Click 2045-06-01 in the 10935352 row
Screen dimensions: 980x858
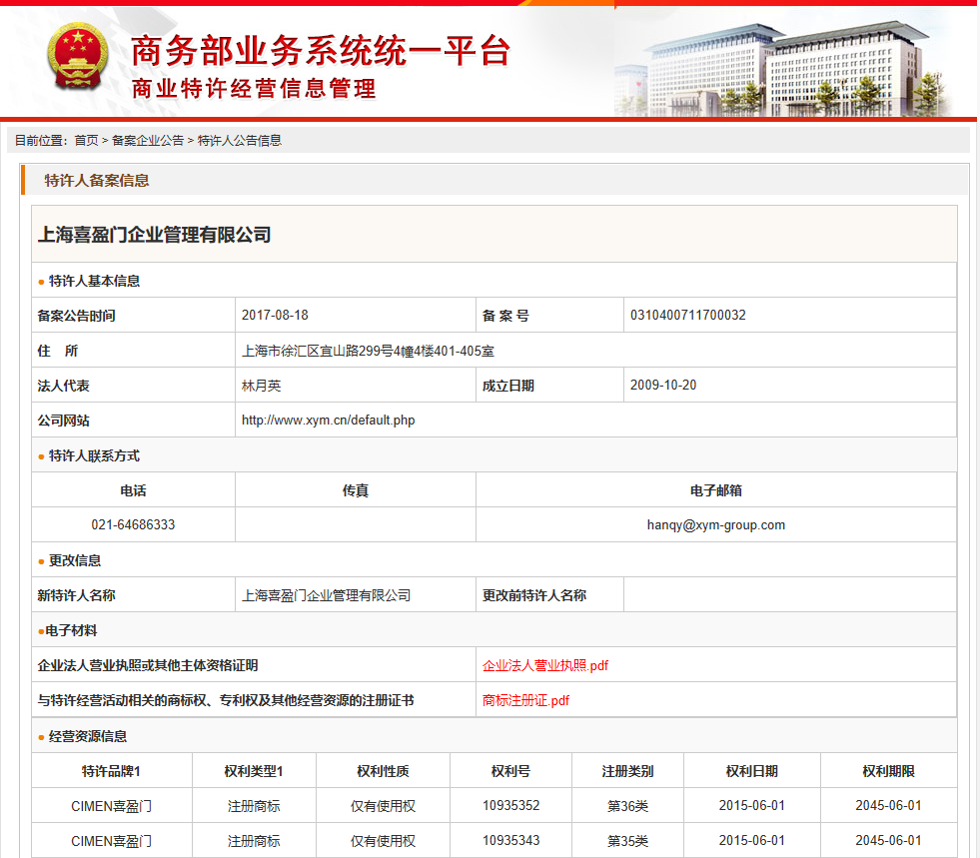click(889, 805)
